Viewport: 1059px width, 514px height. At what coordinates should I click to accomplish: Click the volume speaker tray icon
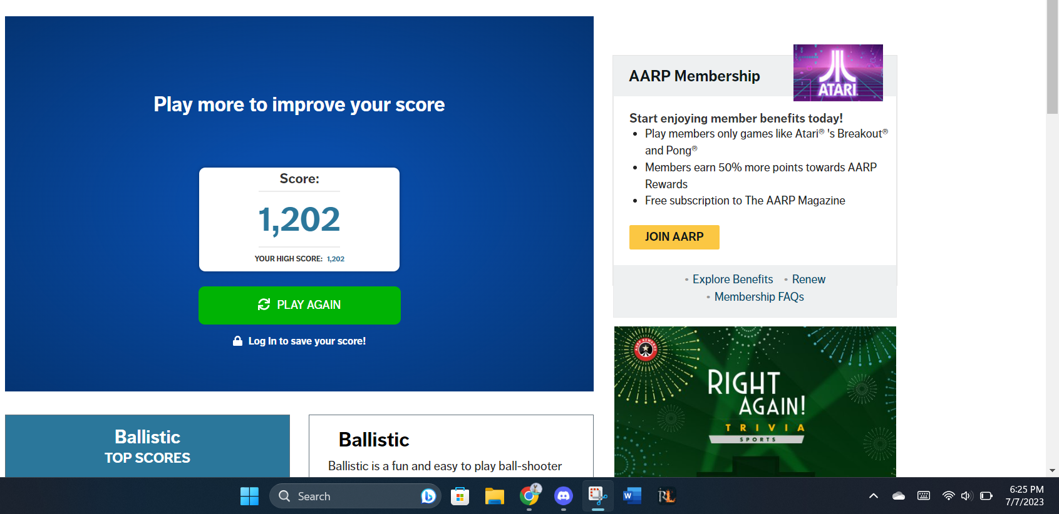(x=967, y=496)
